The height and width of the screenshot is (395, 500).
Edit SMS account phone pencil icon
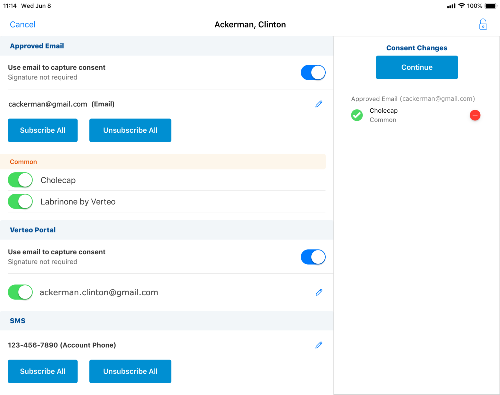[319, 345]
